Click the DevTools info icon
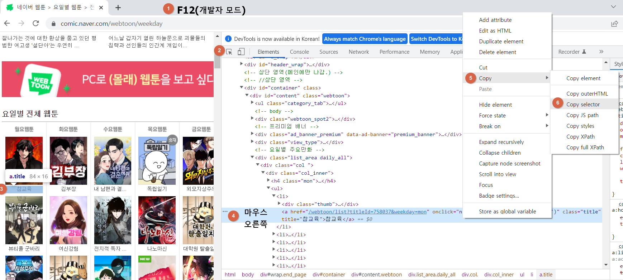The height and width of the screenshot is (280, 623). (228, 39)
